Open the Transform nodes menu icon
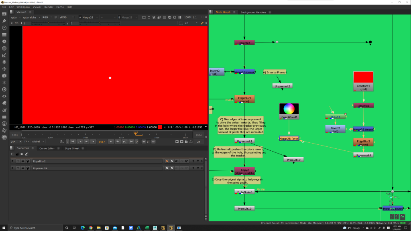411x231 pixels. pyautogui.click(x=4, y=69)
